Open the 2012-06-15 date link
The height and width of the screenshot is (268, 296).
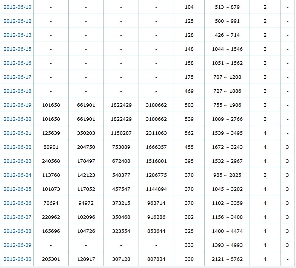point(17,49)
